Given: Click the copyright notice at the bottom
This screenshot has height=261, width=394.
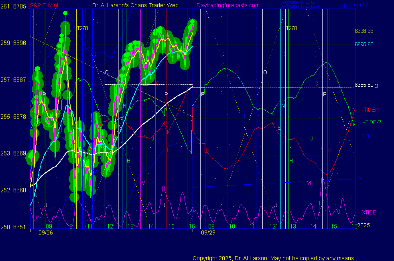Looking at the screenshot, I should (274, 258).
